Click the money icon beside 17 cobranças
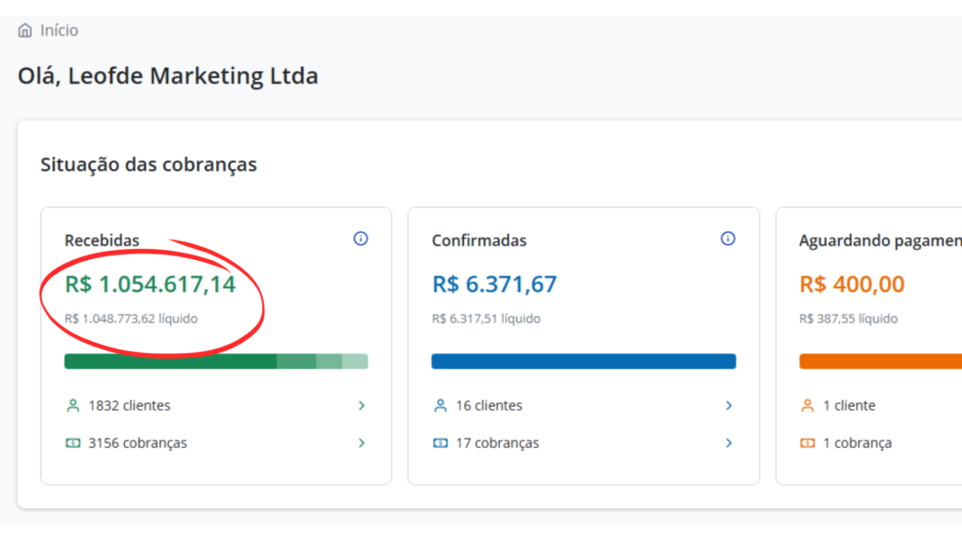Viewport: 962px width, 541px height. coord(441,443)
